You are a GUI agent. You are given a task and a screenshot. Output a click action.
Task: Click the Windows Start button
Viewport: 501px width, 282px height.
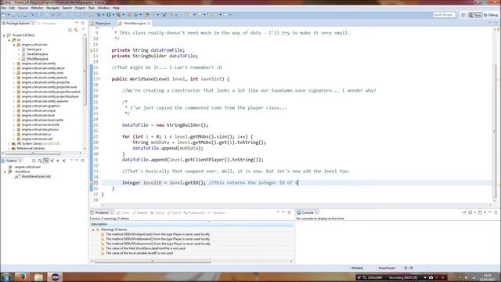6,277
